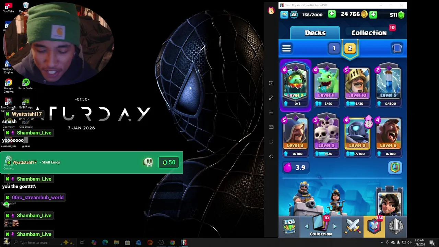Image resolution: width=439 pixels, height=247 pixels.
Task: Open Razer Cortex desktop shortcut
Action: click(x=26, y=84)
